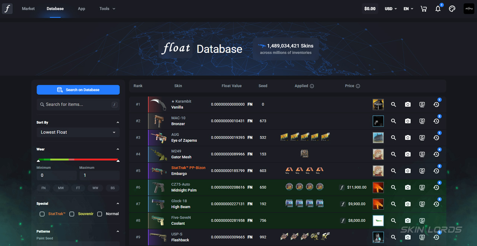Inspect the Karambit Vanilla with magnifier
The height and width of the screenshot is (246, 477).
tap(394, 105)
